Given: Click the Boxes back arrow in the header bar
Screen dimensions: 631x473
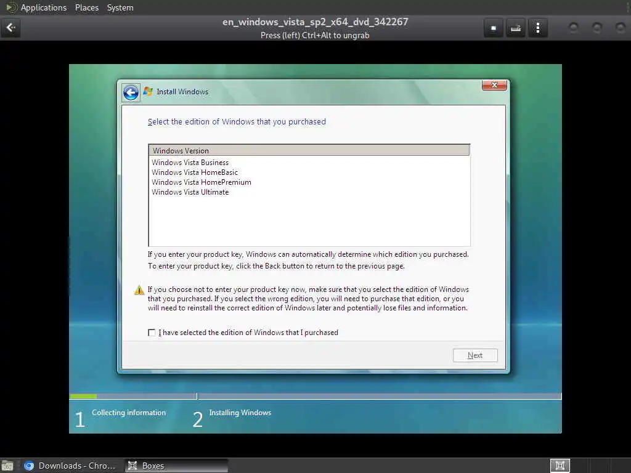Looking at the screenshot, I should point(11,28).
